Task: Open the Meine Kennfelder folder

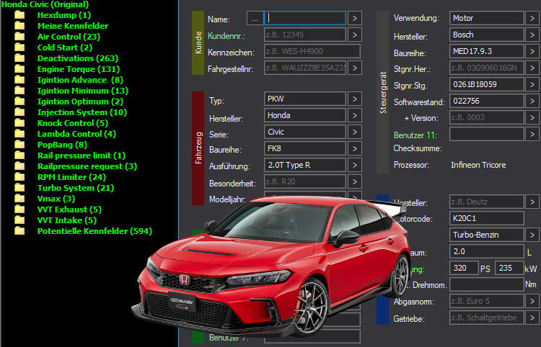Action: (73, 26)
